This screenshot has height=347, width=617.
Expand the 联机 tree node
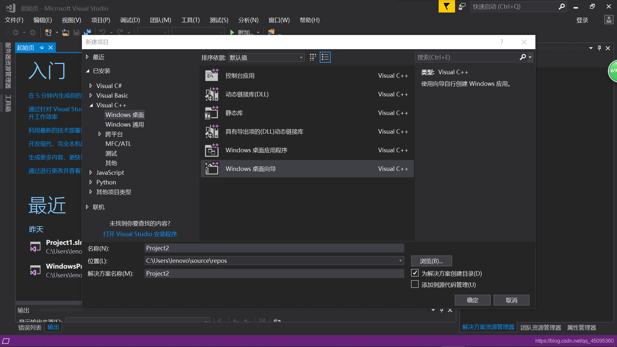coord(87,207)
